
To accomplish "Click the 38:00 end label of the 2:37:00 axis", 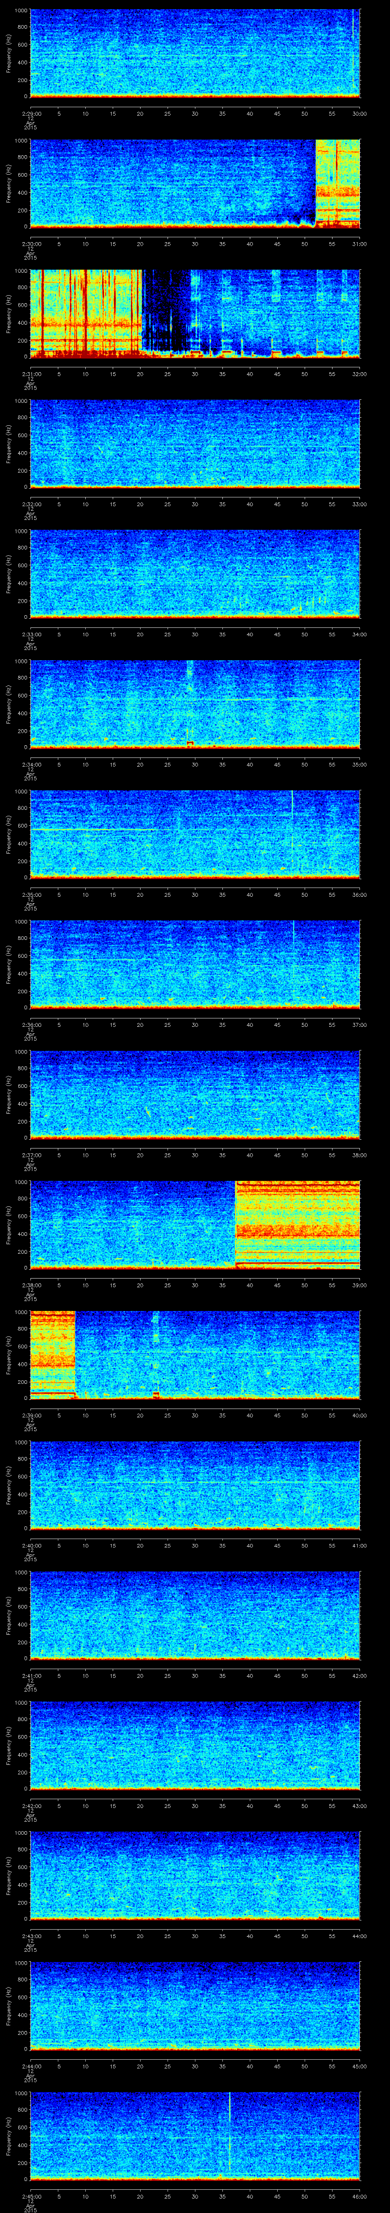I will pyautogui.click(x=360, y=1155).
